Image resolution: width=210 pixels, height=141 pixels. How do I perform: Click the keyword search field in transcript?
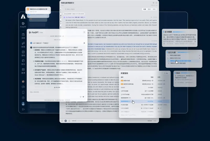[x=73, y=9]
